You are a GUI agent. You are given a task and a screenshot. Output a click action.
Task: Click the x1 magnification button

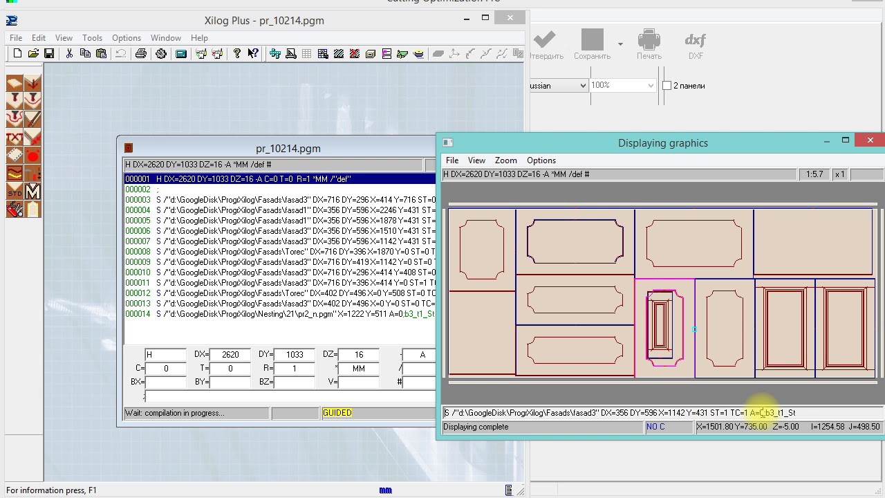click(x=839, y=174)
